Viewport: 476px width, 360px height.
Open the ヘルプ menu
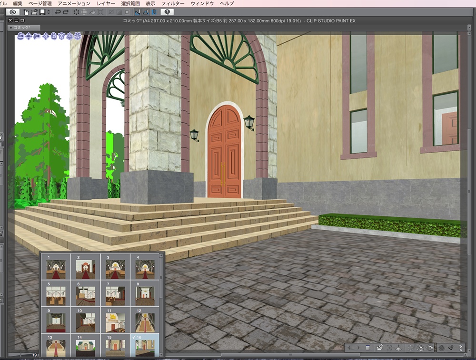[227, 3]
